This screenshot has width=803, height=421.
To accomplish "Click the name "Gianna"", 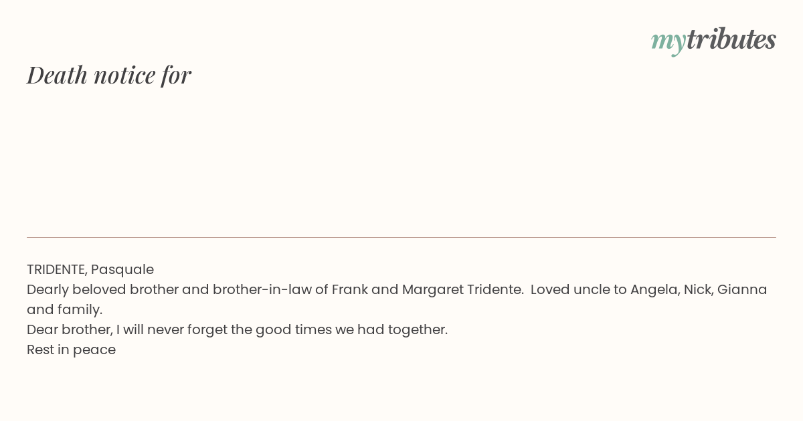I will (x=742, y=289).
